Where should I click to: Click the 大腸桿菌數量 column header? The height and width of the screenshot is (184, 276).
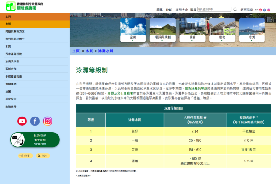[195, 120]
